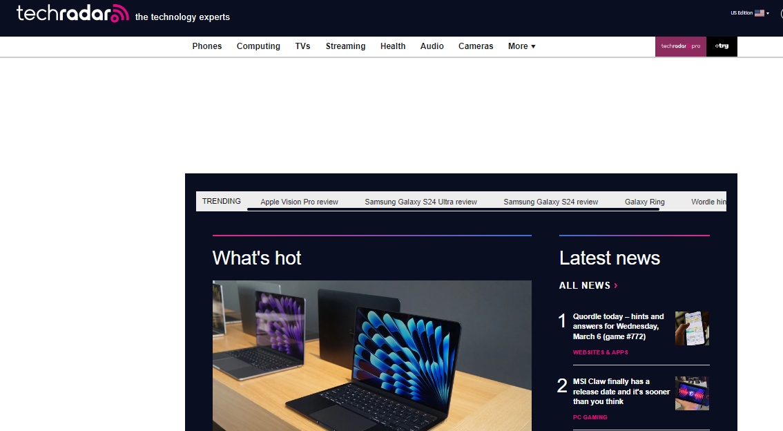Screen dimensions: 783x431
Task: Click the Quordle article thumbnail
Action: [692, 329]
